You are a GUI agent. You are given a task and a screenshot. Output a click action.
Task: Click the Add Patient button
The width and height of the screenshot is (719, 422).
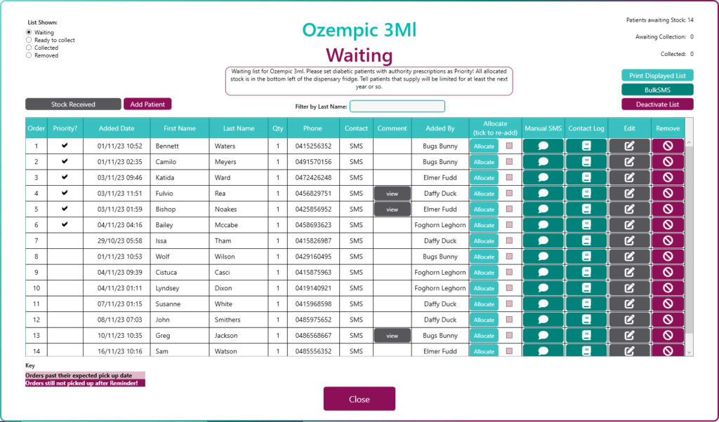pyautogui.click(x=147, y=104)
